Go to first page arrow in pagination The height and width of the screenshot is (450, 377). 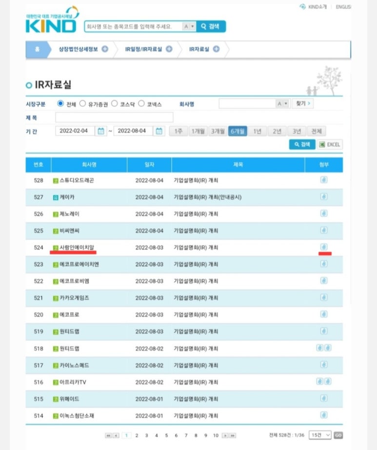click(108, 435)
